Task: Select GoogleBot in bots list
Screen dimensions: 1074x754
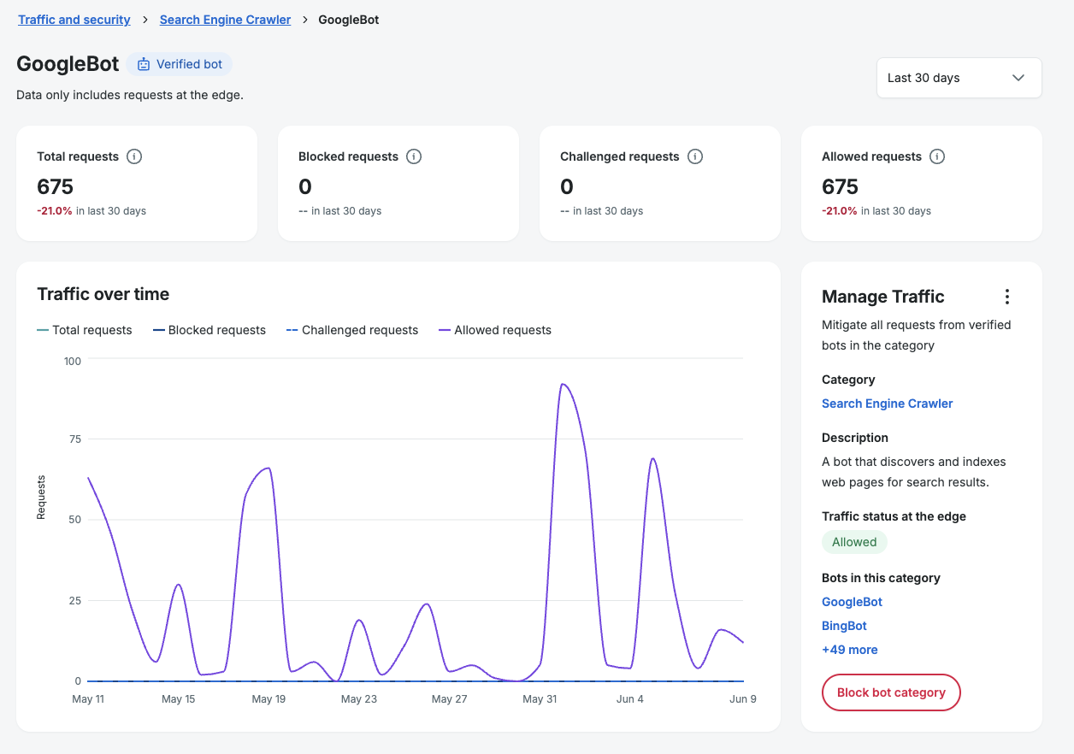Action: 852,602
